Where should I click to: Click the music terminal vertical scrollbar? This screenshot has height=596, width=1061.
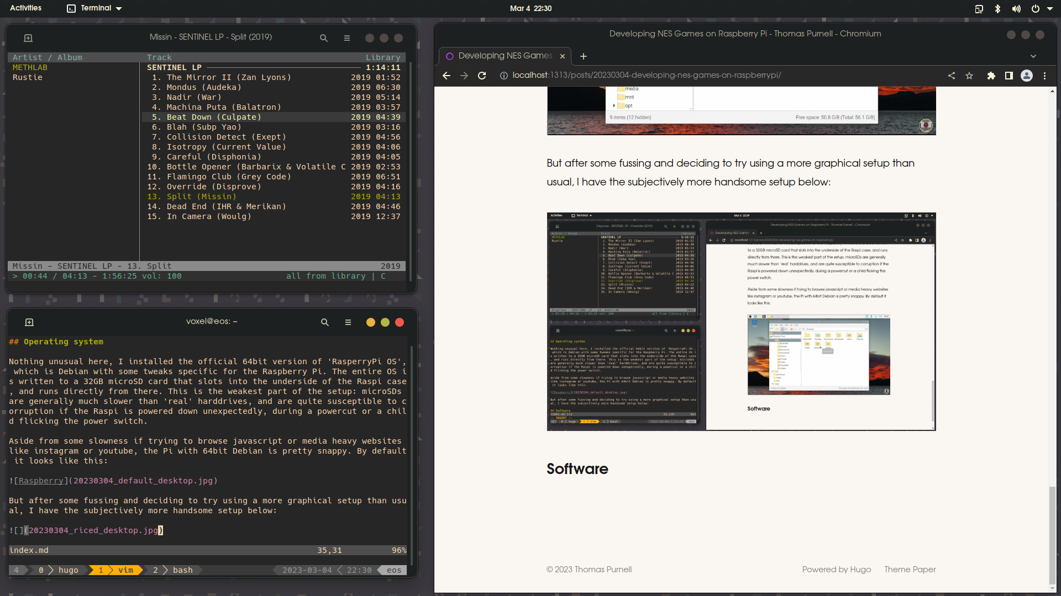pyautogui.click(x=410, y=171)
